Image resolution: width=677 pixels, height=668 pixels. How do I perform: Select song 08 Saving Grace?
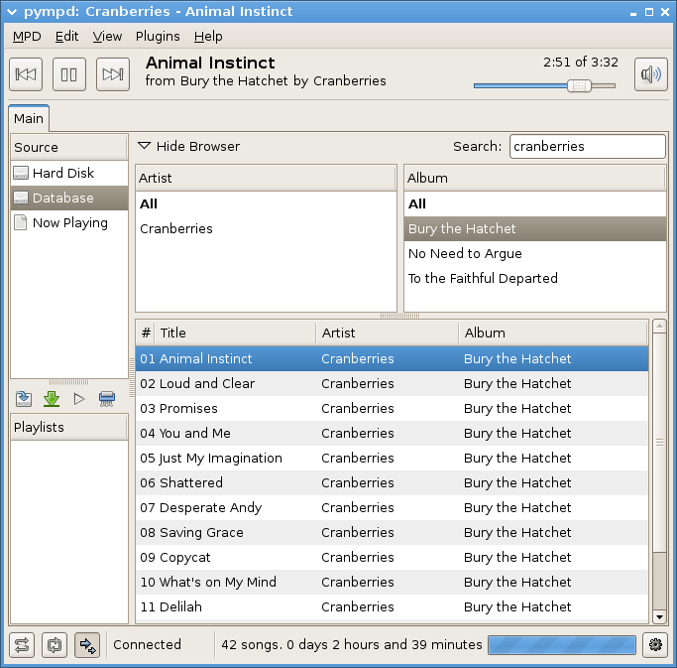click(x=393, y=532)
